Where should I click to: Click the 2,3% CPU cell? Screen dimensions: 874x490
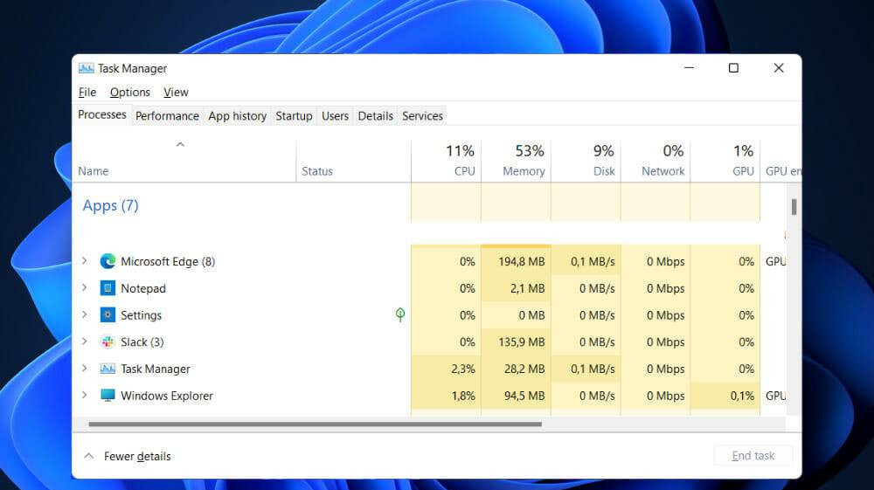point(447,369)
